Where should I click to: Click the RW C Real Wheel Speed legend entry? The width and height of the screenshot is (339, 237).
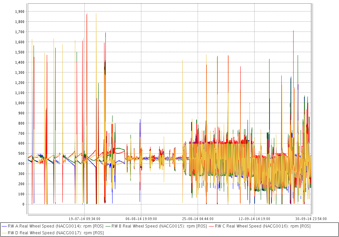tap(259, 226)
